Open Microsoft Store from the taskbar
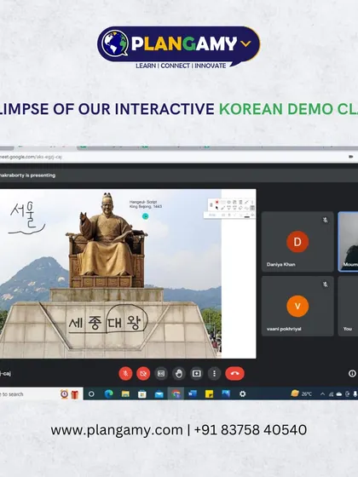 click(x=141, y=394)
